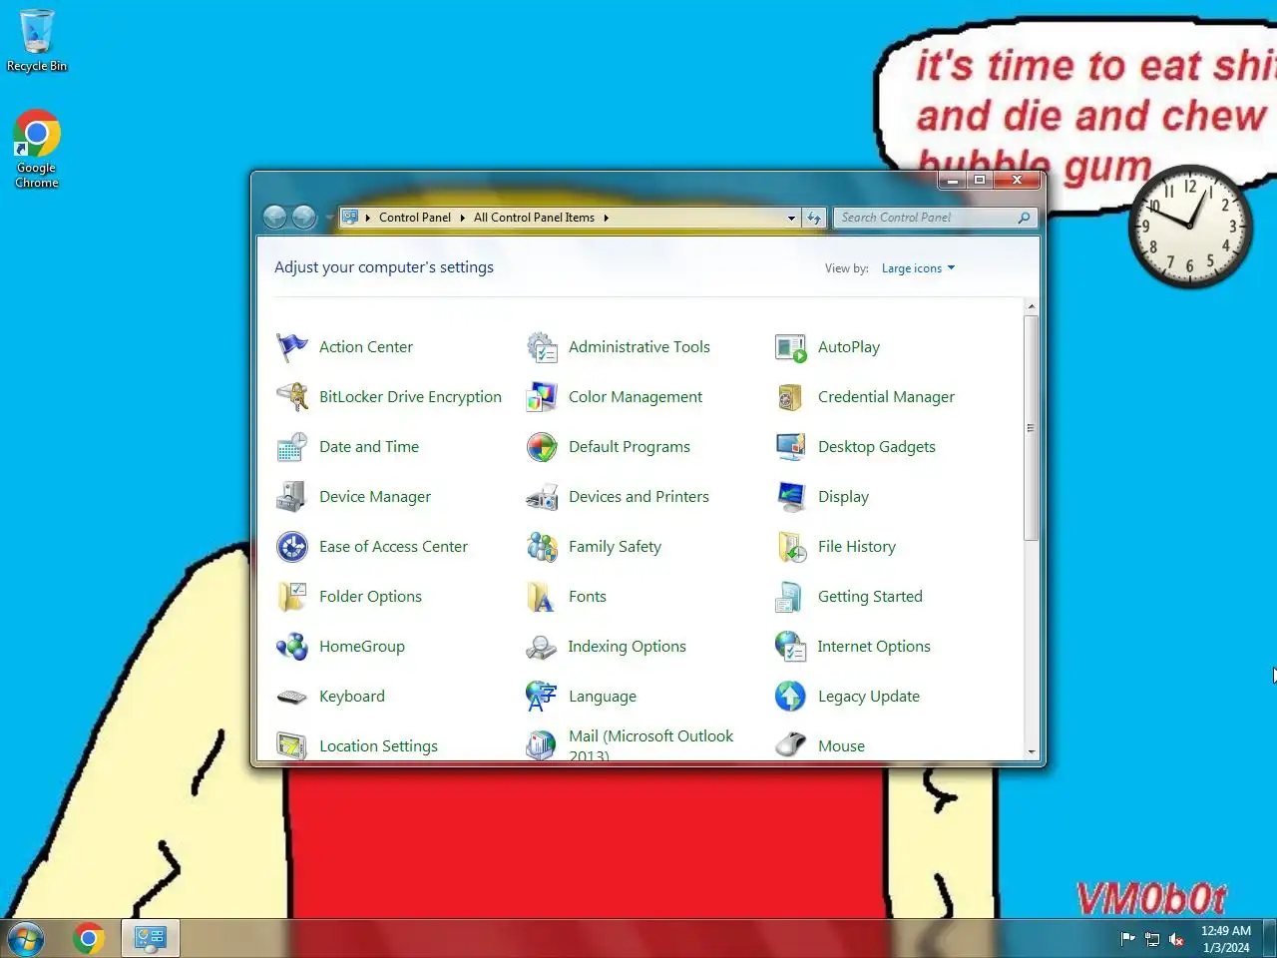Open Devices and Printers icon
This screenshot has width=1277, height=958.
(541, 497)
